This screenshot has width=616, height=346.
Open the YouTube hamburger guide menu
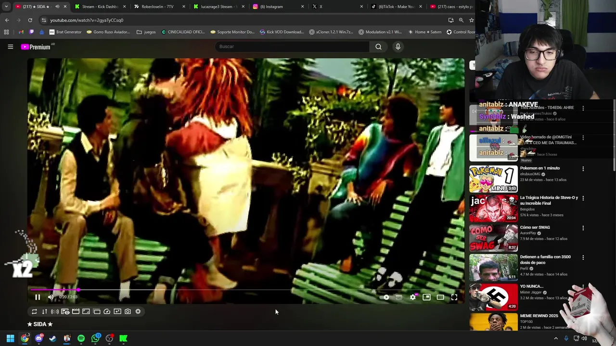10,47
